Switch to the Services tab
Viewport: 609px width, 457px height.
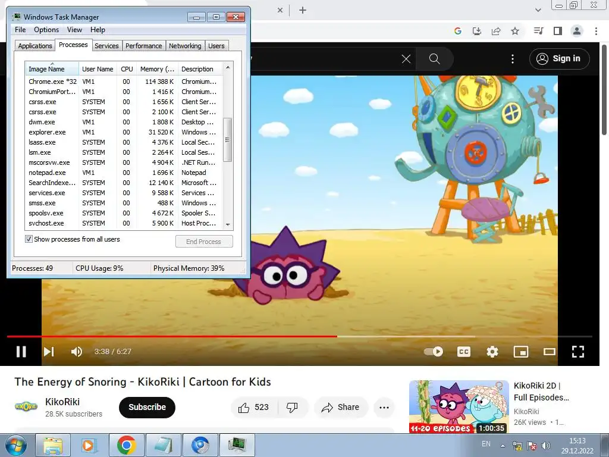pos(106,46)
